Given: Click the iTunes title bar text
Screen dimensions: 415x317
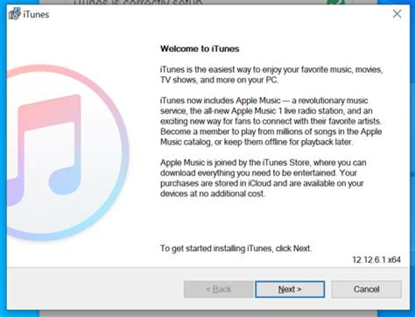Looking at the screenshot, I should (x=36, y=14).
